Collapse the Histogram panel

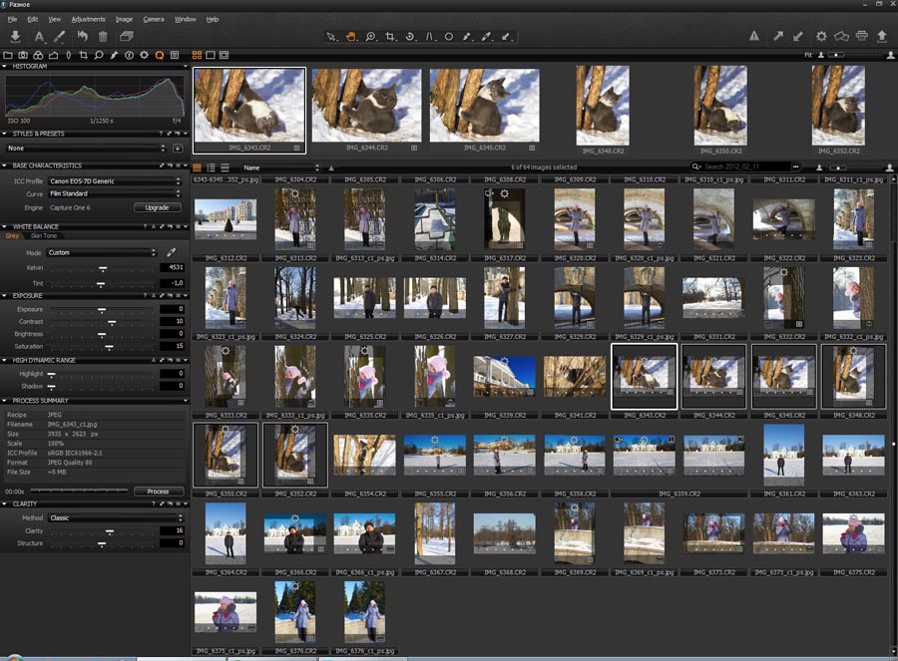coord(5,67)
